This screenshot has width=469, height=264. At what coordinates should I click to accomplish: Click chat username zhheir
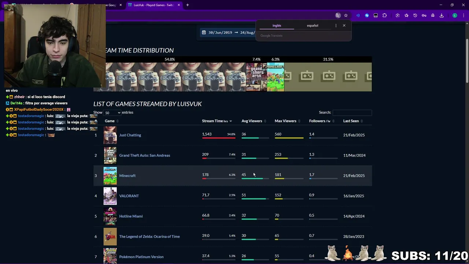click(19, 97)
